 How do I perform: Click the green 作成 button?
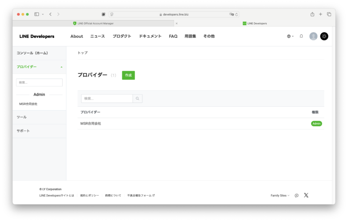(x=128, y=75)
